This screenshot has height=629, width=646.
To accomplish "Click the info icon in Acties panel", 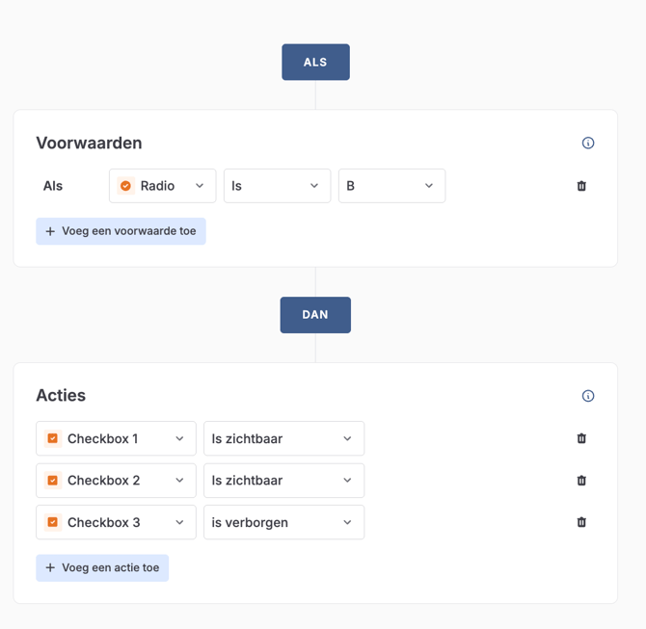I will [x=588, y=396].
